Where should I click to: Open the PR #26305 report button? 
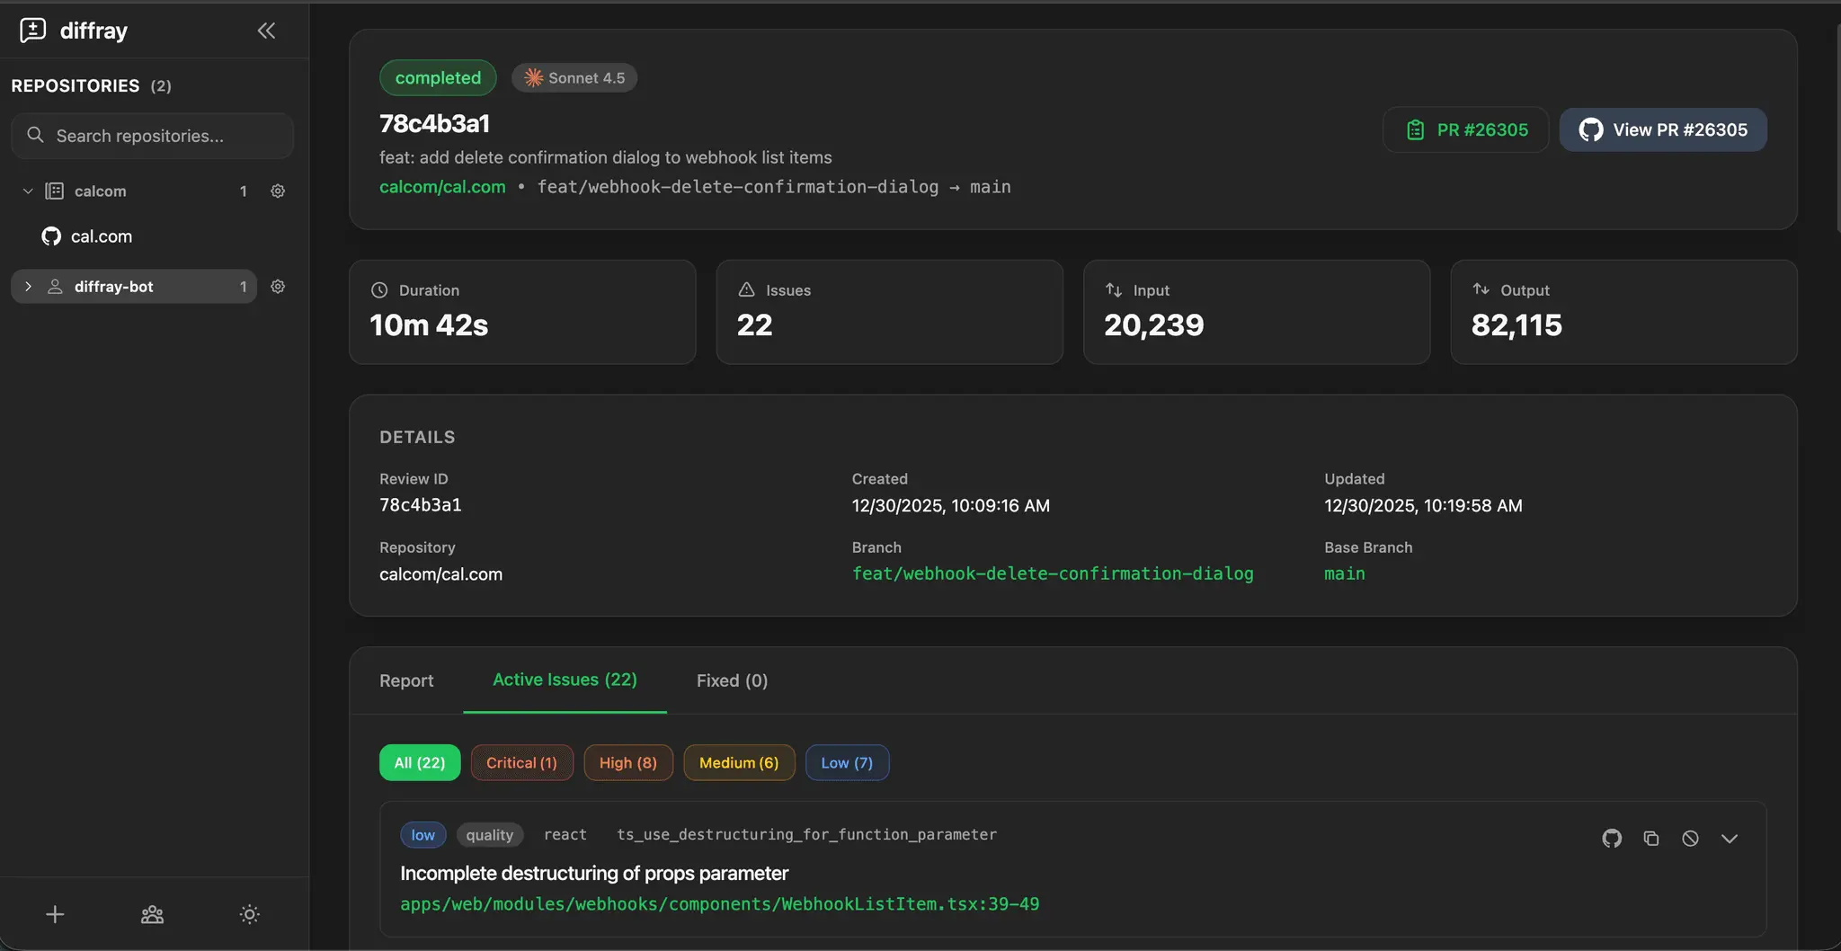point(1466,129)
